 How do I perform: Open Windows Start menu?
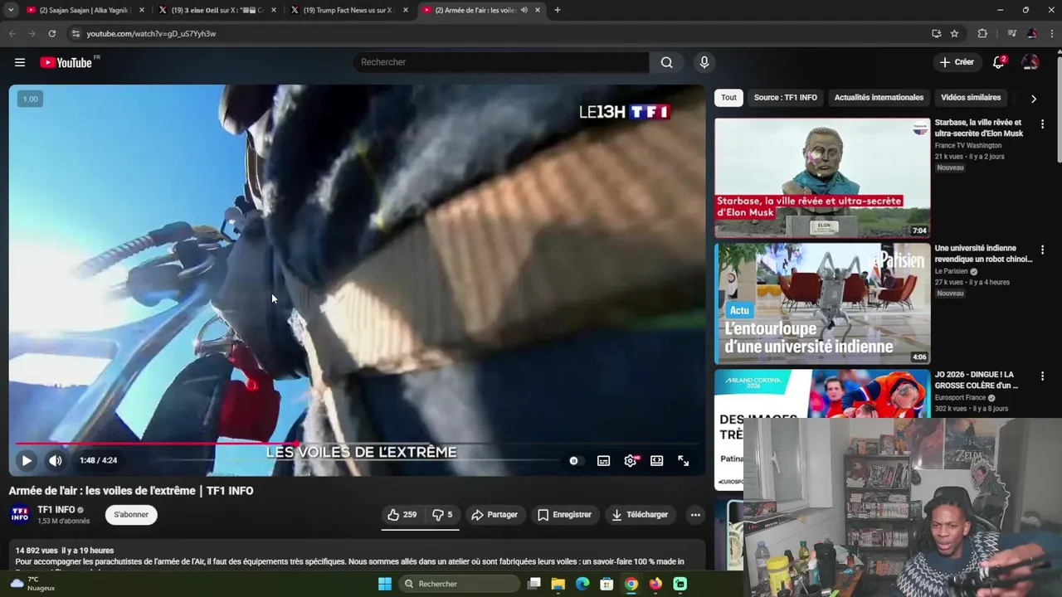[384, 584]
